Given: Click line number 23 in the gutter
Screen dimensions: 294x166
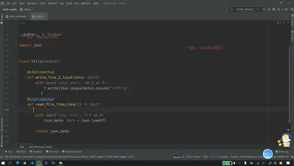Looking at the screenshot, I should click(7, 110).
